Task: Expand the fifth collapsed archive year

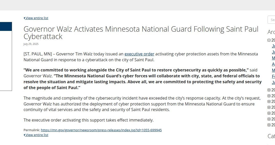Action: [x=269, y=113]
